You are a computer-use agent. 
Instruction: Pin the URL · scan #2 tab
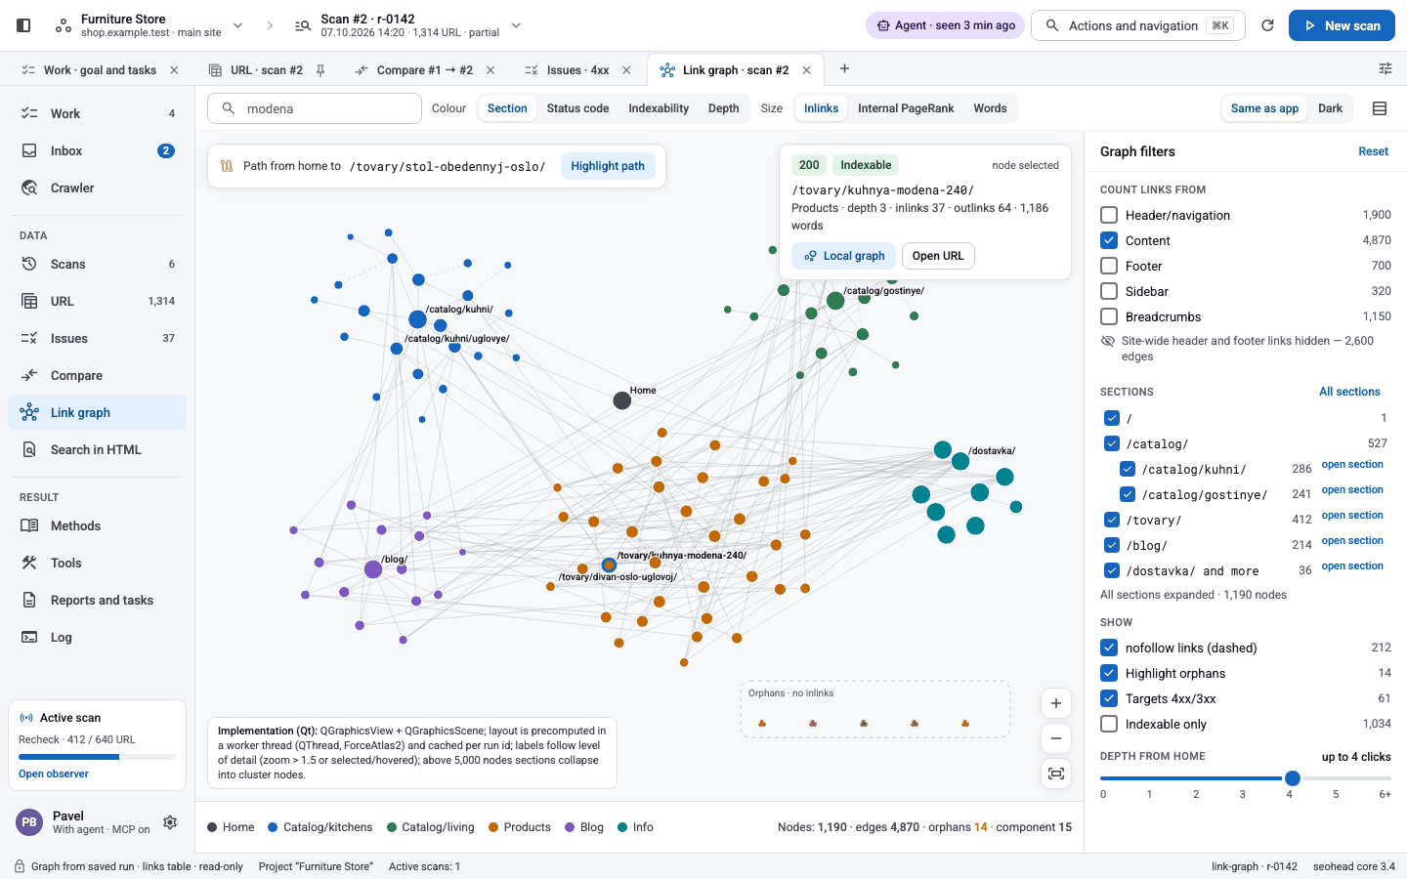point(320,70)
